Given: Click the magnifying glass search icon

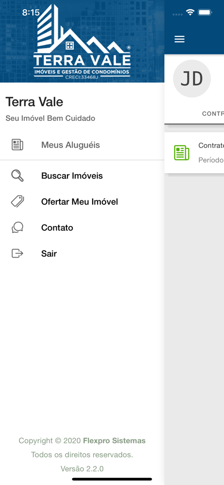Looking at the screenshot, I should coord(17,176).
